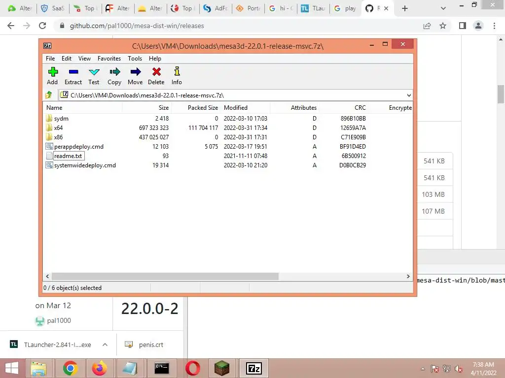Expand TLauncher download options chevron
The height and width of the screenshot is (378, 505).
(105, 345)
